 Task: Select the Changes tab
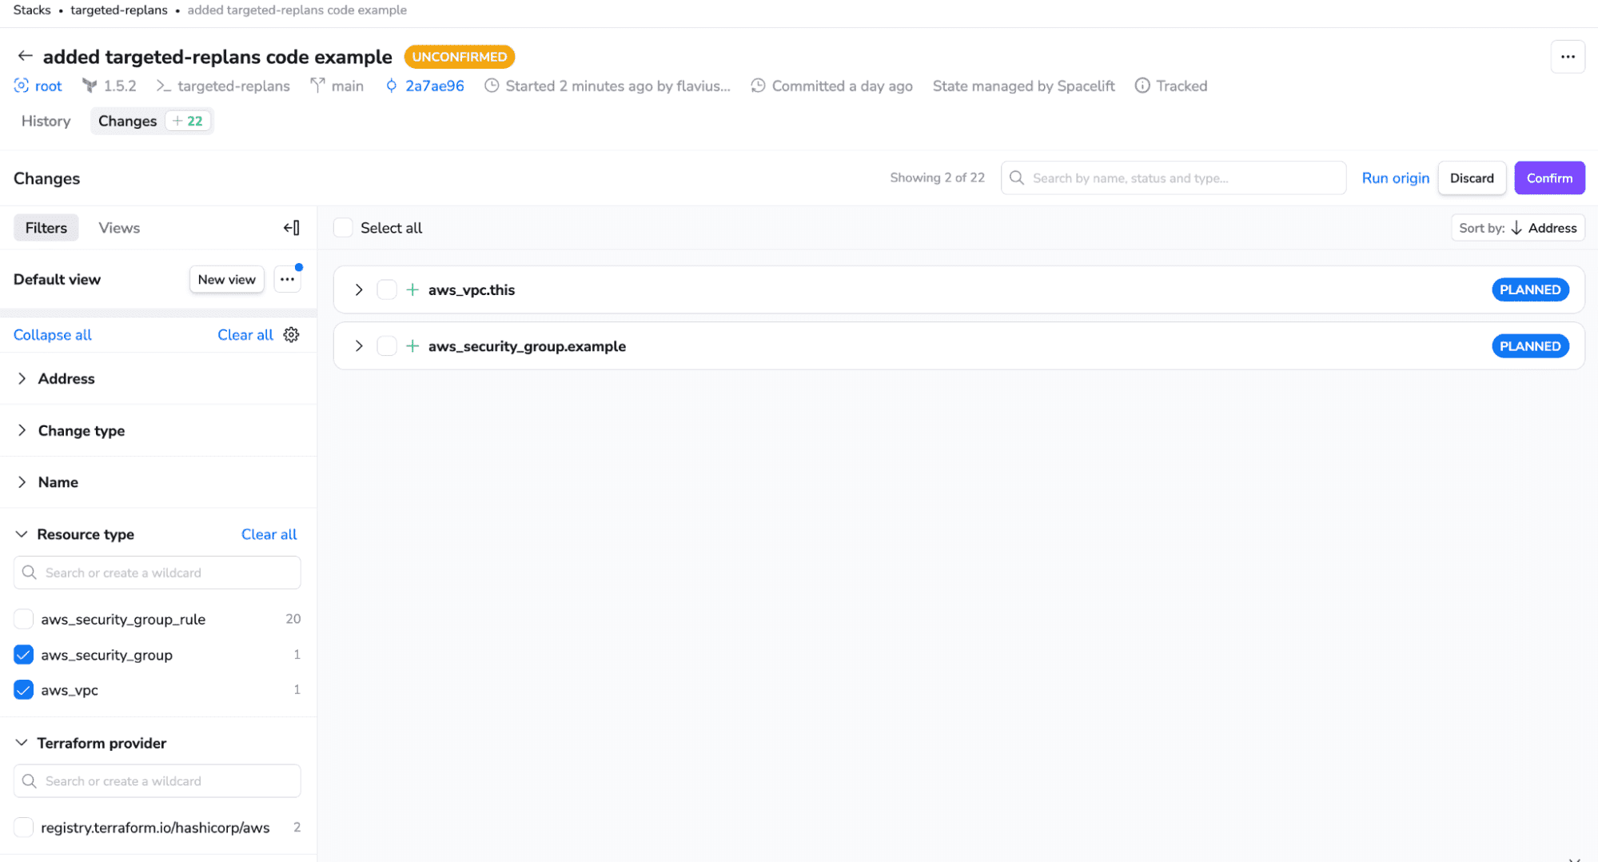pos(152,121)
